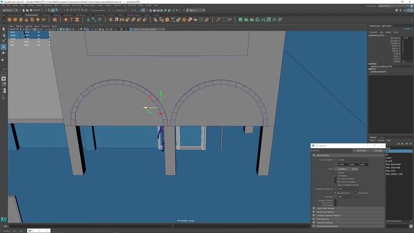Toggle Position checkbox in Tool Settings
The image size is (414, 233).
coord(336,173)
